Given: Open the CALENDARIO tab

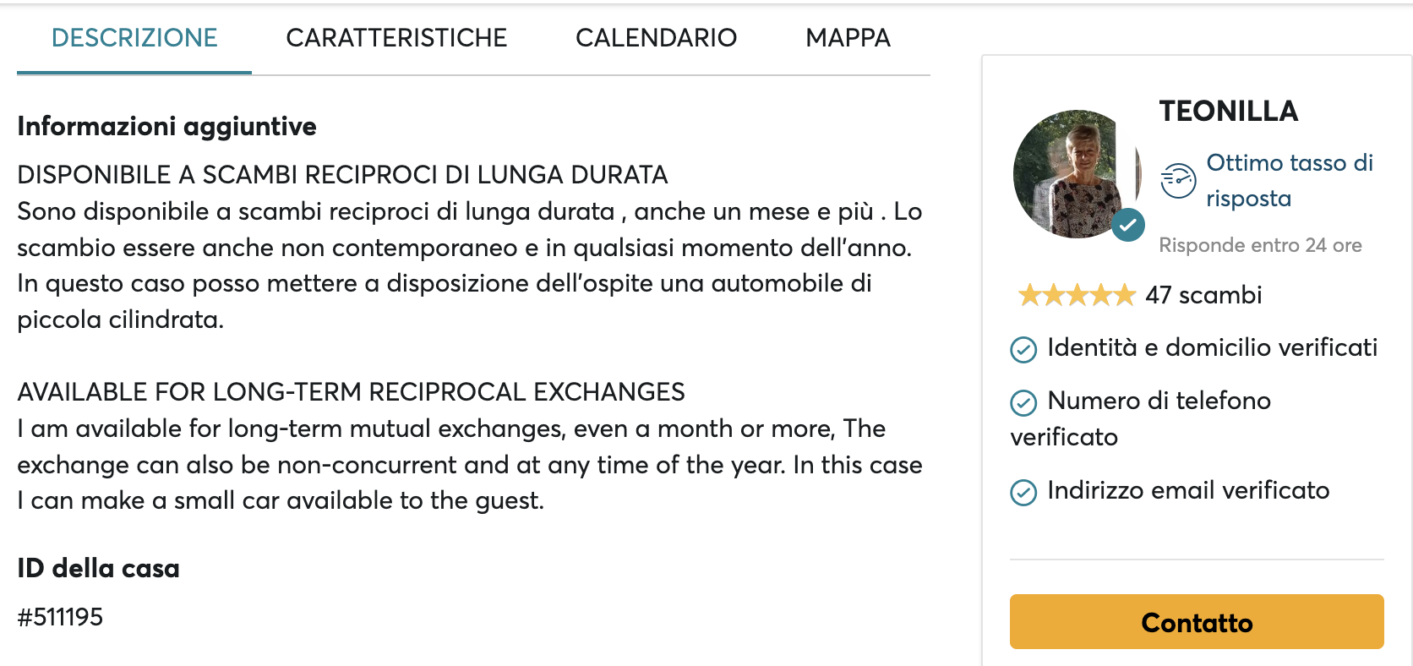Looking at the screenshot, I should tap(656, 38).
